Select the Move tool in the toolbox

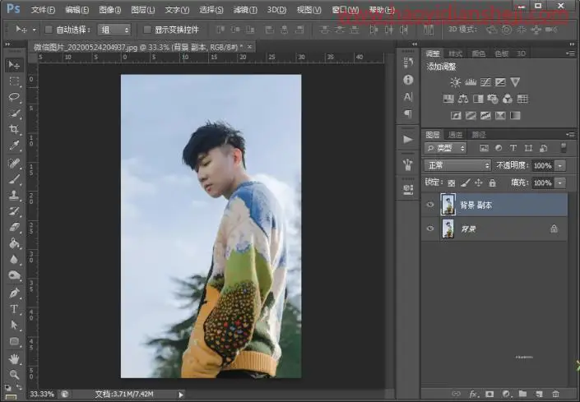pyautogui.click(x=14, y=66)
